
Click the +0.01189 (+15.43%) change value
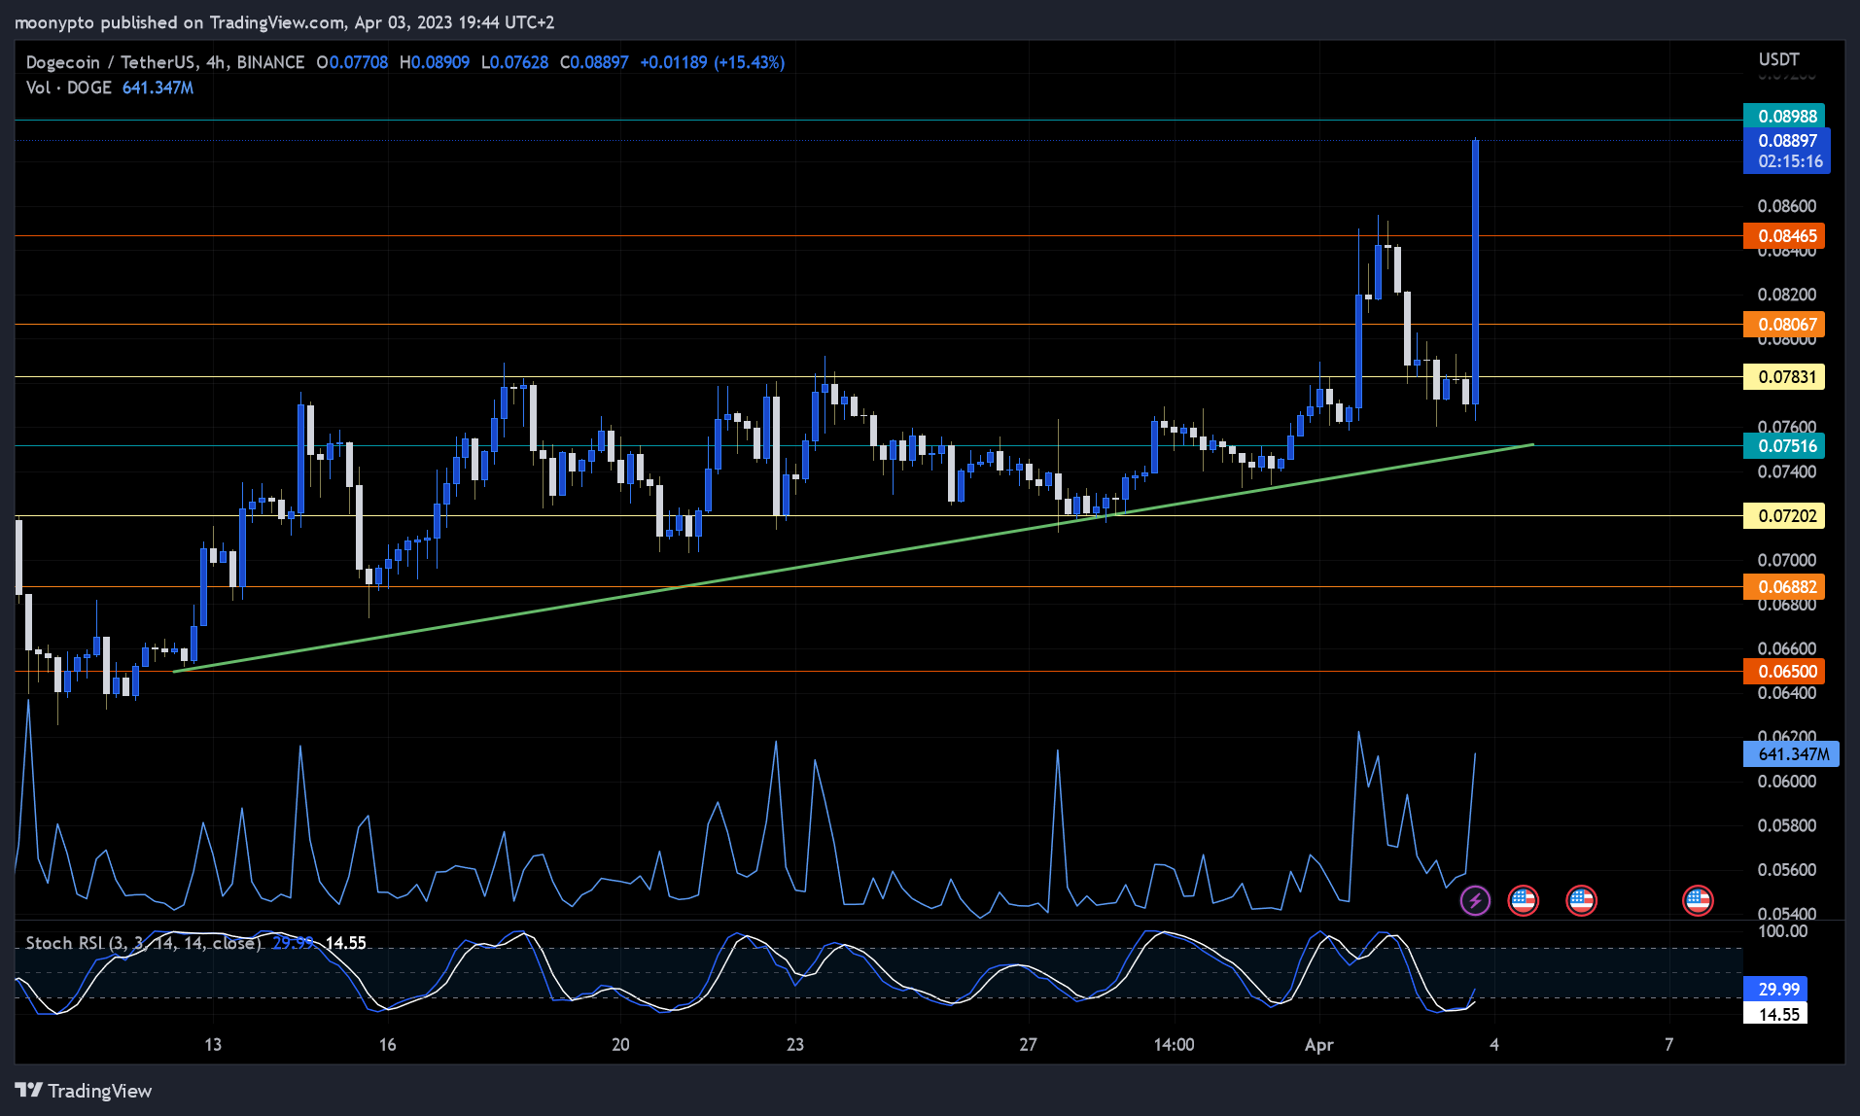tap(712, 62)
